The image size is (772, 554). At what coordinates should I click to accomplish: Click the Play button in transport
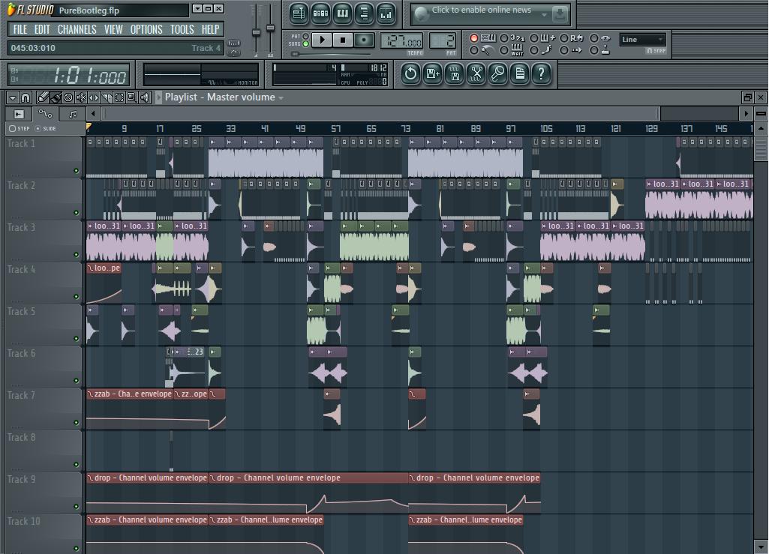(322, 40)
